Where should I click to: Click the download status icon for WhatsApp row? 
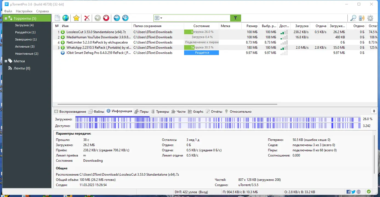tap(63, 48)
